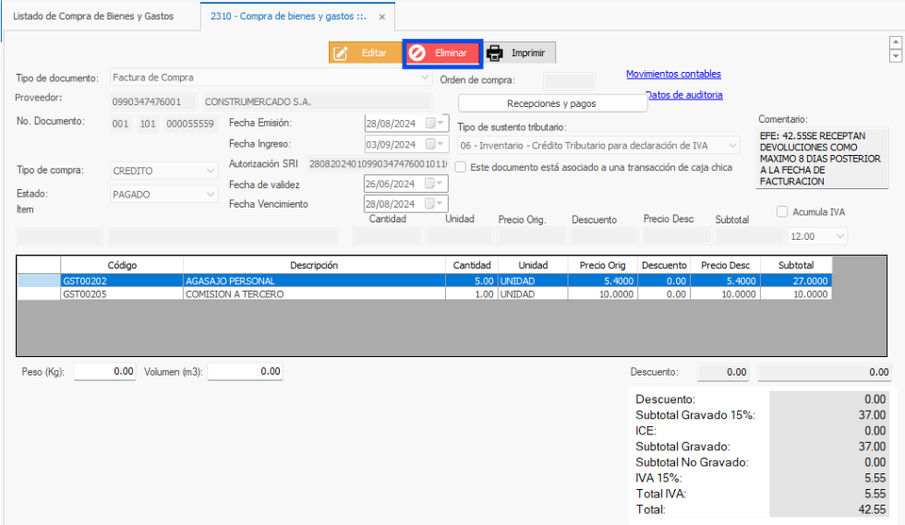Image resolution: width=905 pixels, height=525 pixels.
Task: Check the caja chica transaction checkbox
Action: coord(460,167)
